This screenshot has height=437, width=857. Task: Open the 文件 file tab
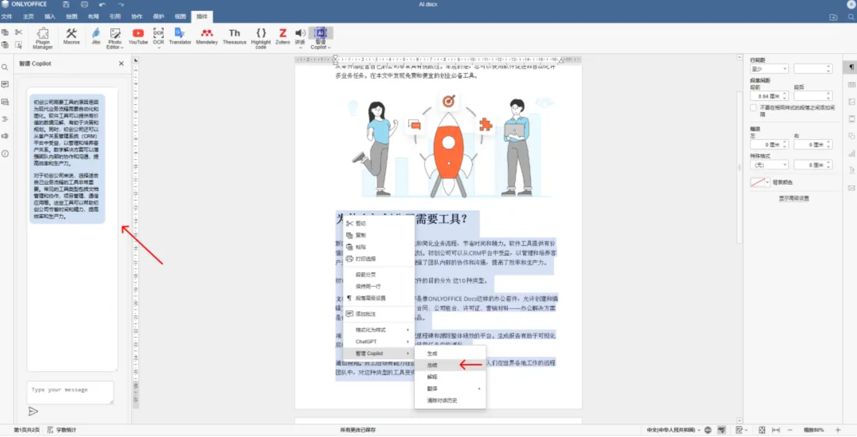coord(6,17)
